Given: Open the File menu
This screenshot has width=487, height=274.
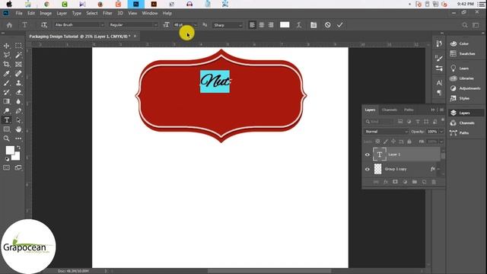Looking at the screenshot, I should click(19, 14).
